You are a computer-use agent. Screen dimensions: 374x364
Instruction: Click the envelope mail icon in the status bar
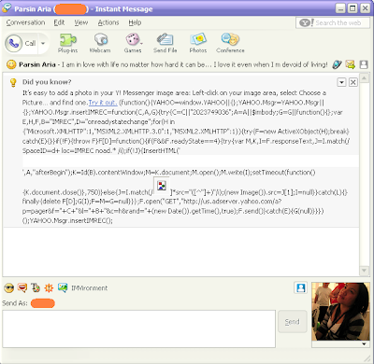[x=351, y=64]
